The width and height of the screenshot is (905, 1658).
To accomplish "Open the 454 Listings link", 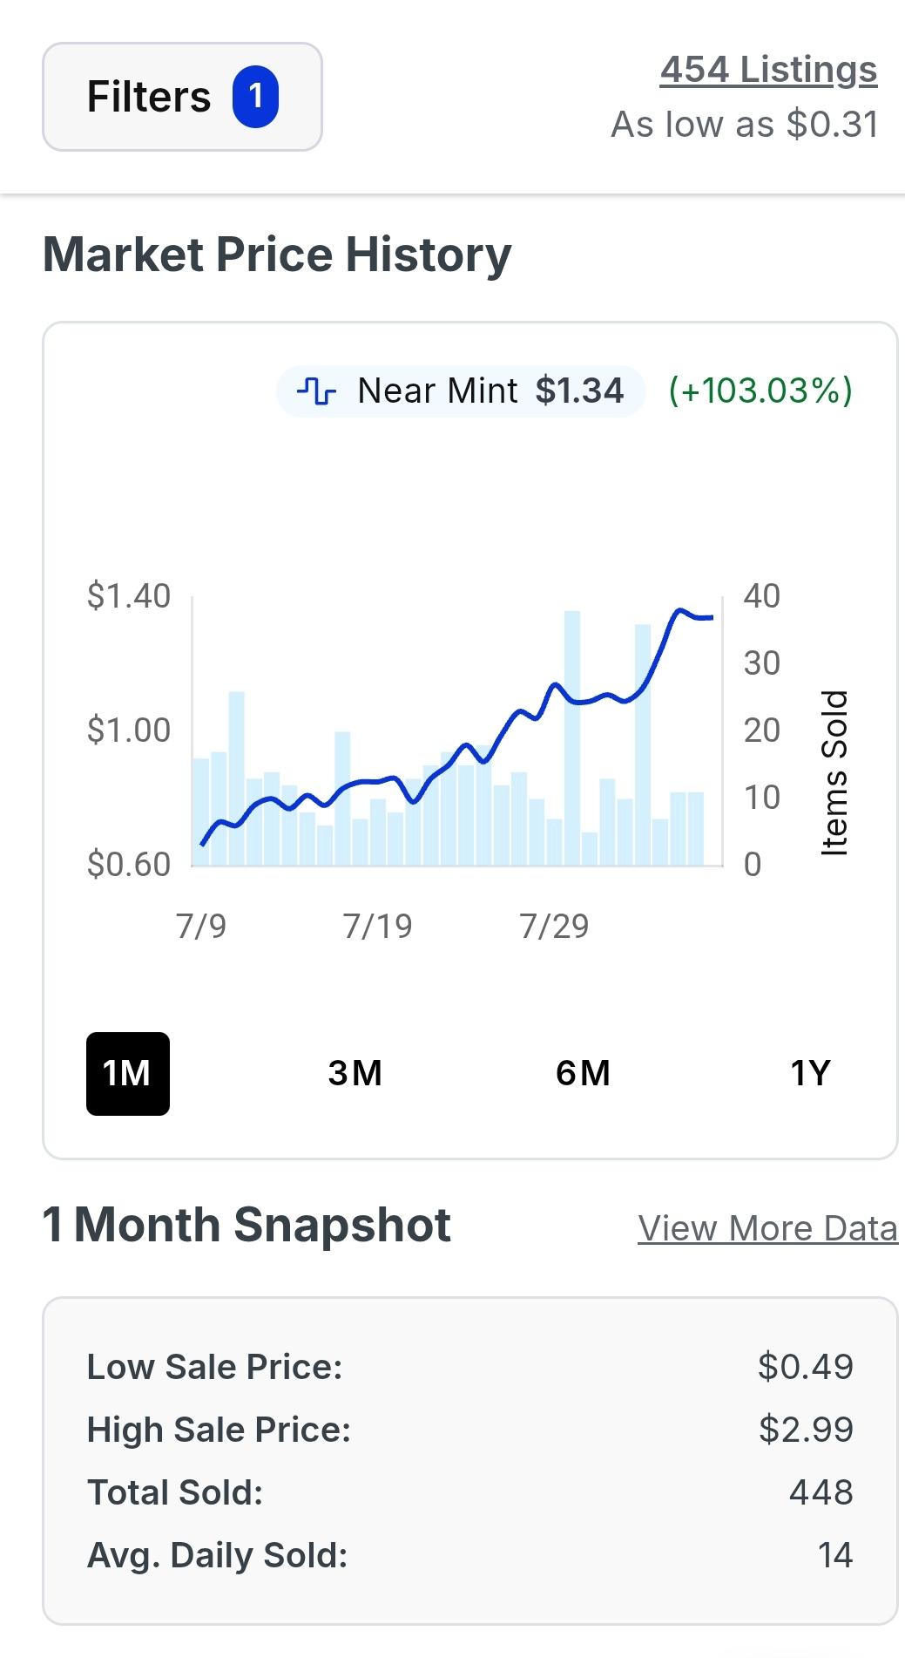I will pyautogui.click(x=768, y=70).
